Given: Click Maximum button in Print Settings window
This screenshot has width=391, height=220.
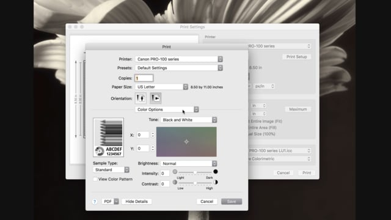Looking at the screenshot, I should [x=298, y=109].
